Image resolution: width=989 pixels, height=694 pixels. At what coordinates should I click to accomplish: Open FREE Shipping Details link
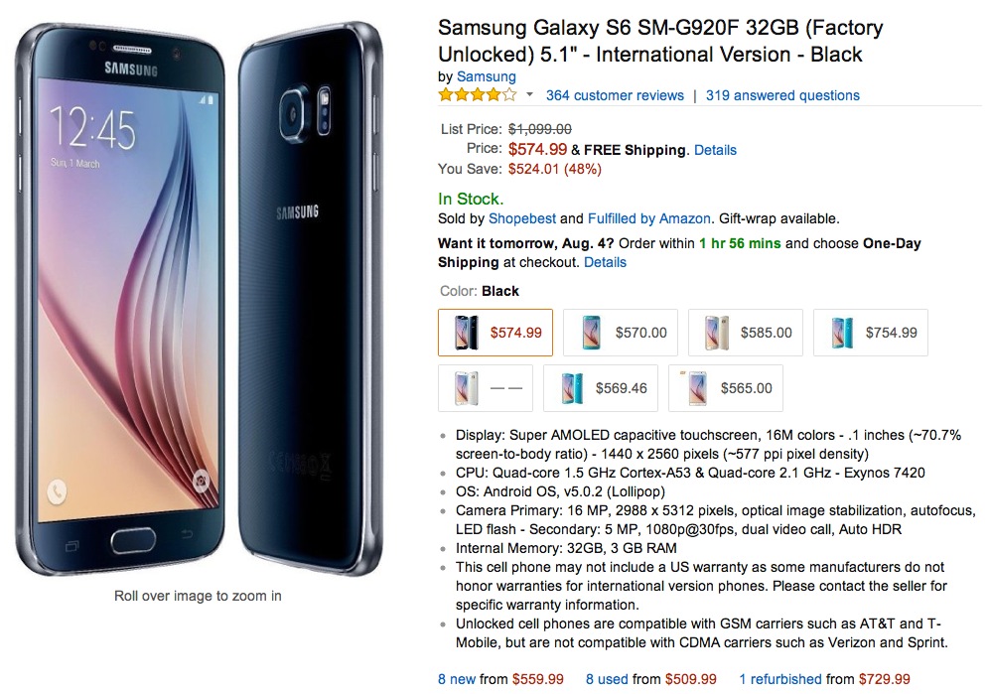(x=715, y=150)
